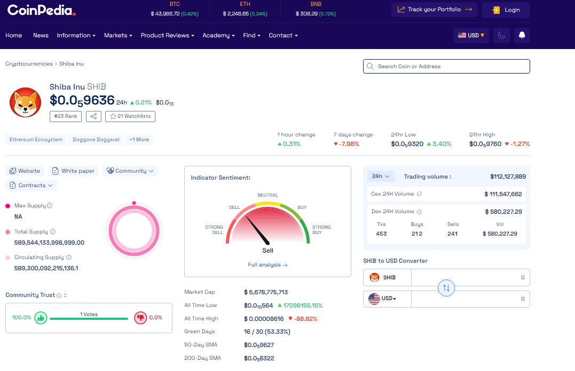Image resolution: width=575 pixels, height=371 pixels.
Task: Click Ethereum Ecosystem tag
Action: point(36,140)
